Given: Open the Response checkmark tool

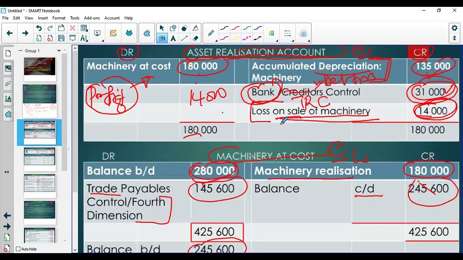Looking at the screenshot, I should point(113,33).
